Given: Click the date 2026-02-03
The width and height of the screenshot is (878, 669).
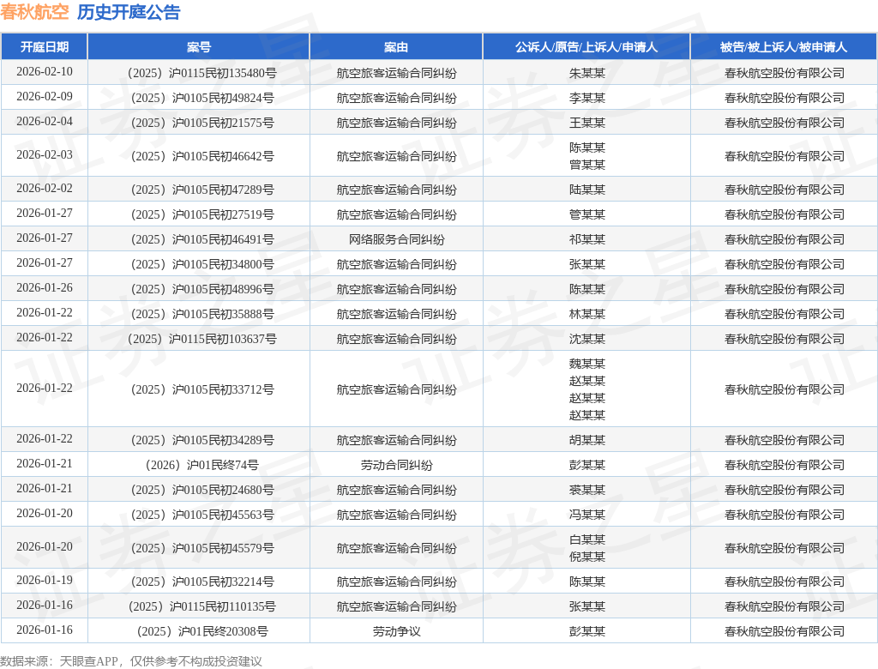Looking at the screenshot, I should tap(45, 154).
